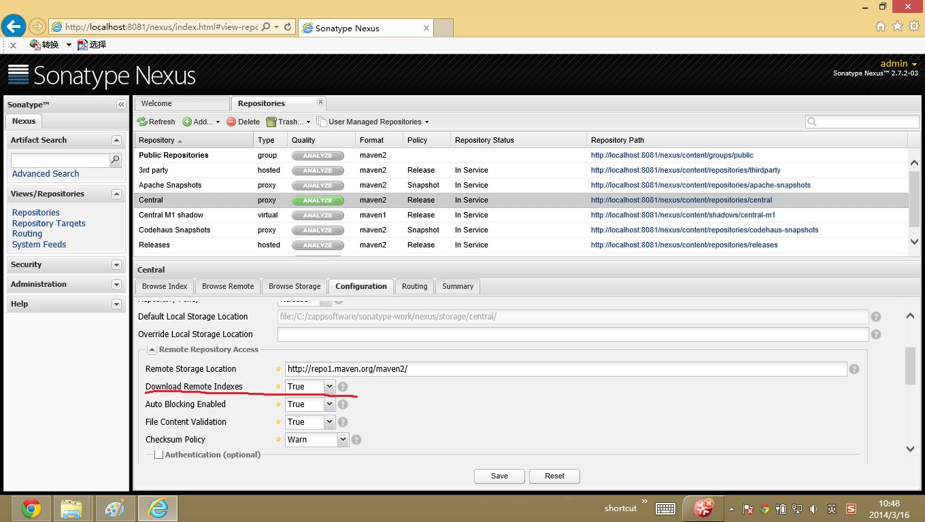
Task: Click the Delete repository button
Action: tap(243, 122)
